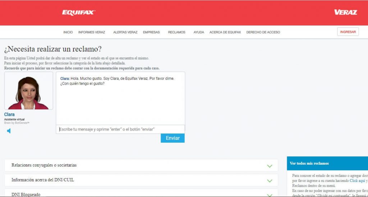Open the ACERCA DE EQUIFAX menu

coord(225,32)
